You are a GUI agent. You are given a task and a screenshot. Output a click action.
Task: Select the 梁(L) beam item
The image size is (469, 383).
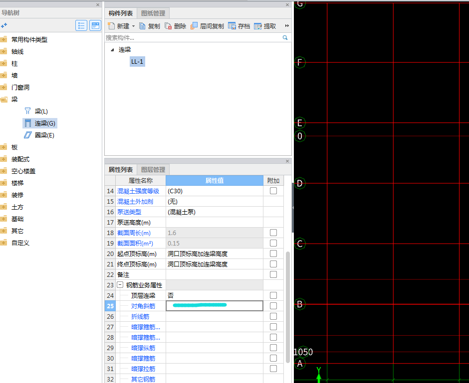pyautogui.click(x=41, y=112)
